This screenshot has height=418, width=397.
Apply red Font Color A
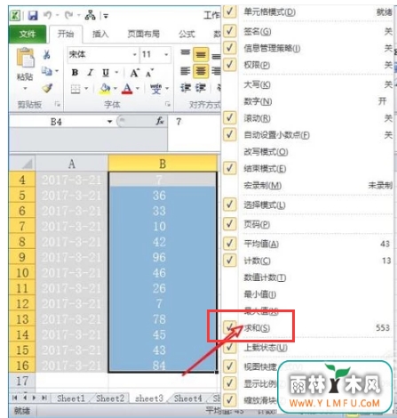[127, 89]
